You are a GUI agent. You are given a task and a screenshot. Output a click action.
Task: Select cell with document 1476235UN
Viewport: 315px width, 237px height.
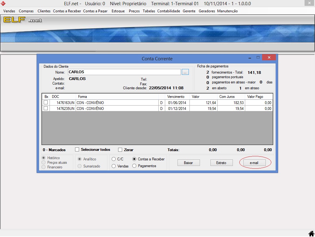(x=63, y=109)
